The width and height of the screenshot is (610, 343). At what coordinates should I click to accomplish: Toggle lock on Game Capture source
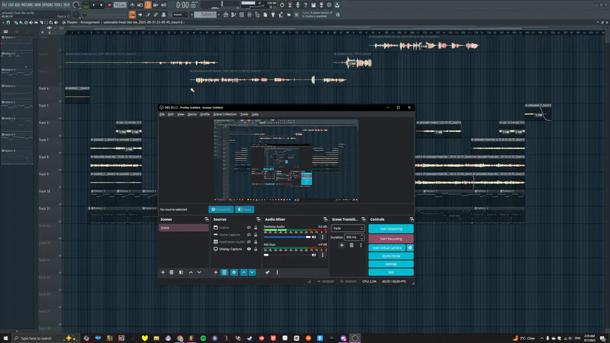[256, 235]
